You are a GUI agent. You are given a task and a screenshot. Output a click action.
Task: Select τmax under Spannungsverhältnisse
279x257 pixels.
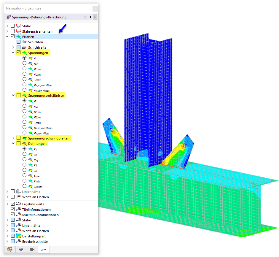(24, 122)
